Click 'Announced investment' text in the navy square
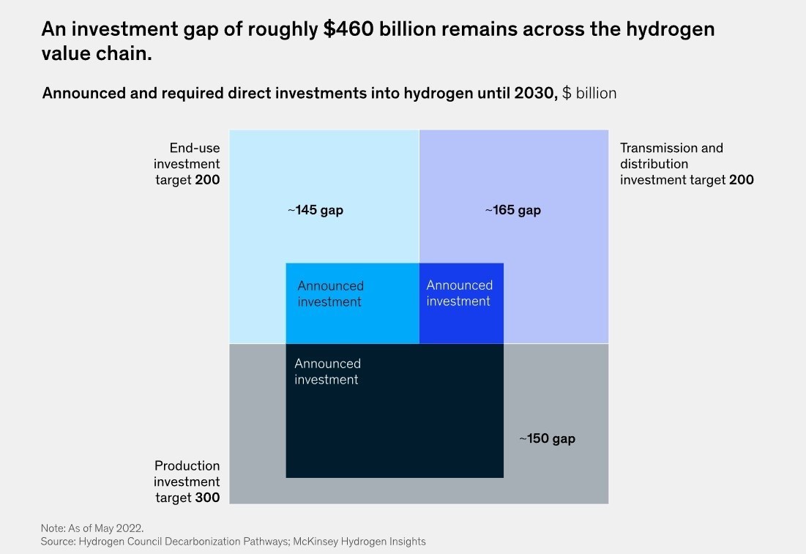This screenshot has height=554, width=806. tap(327, 372)
